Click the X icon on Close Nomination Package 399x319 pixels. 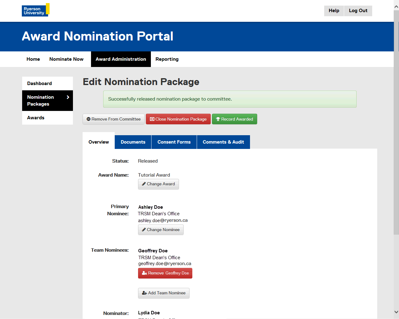point(152,119)
